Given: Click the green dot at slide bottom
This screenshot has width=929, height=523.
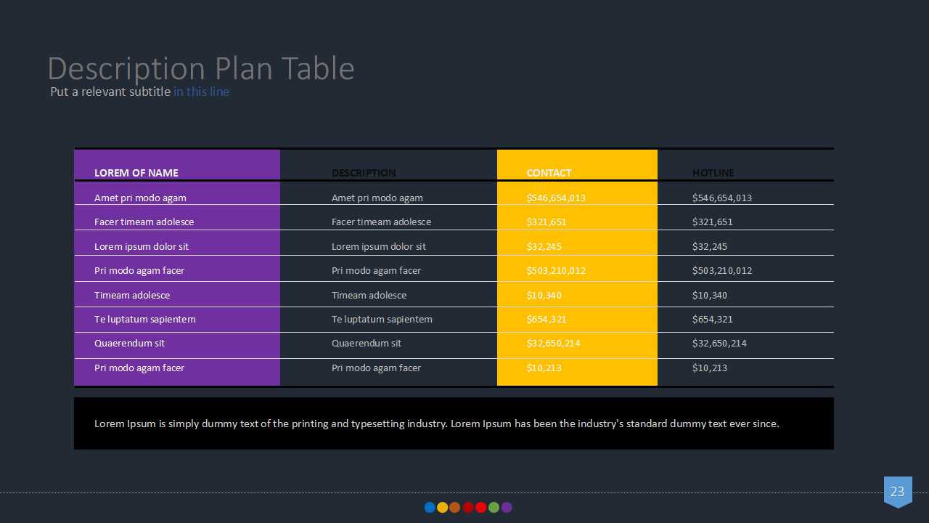Looking at the screenshot, I should point(494,507).
